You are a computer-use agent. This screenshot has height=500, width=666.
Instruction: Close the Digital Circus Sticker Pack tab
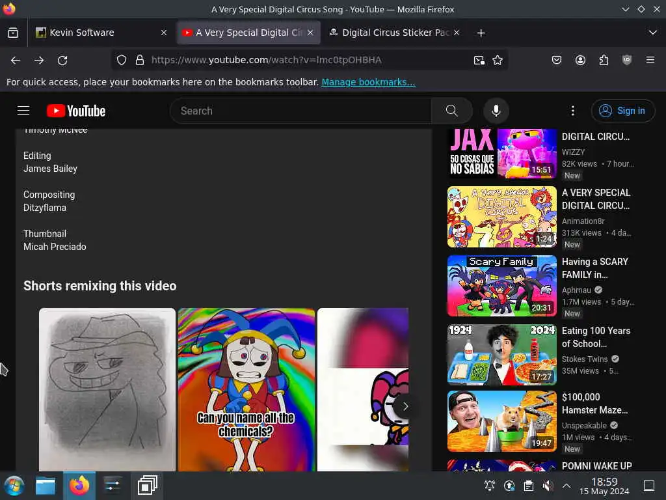457,33
